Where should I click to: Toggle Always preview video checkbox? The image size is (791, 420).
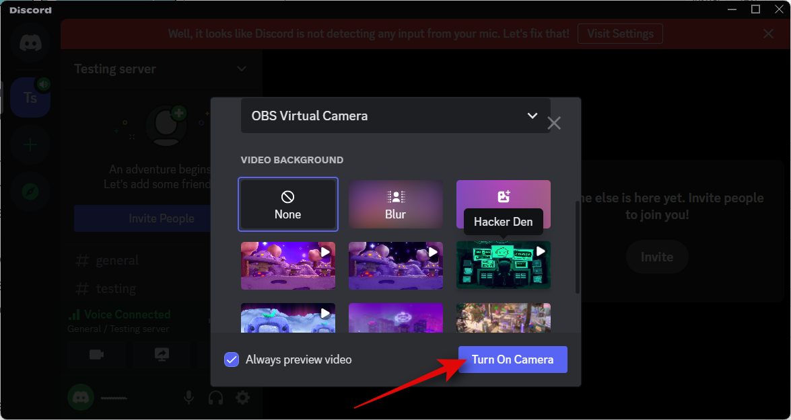pos(232,360)
